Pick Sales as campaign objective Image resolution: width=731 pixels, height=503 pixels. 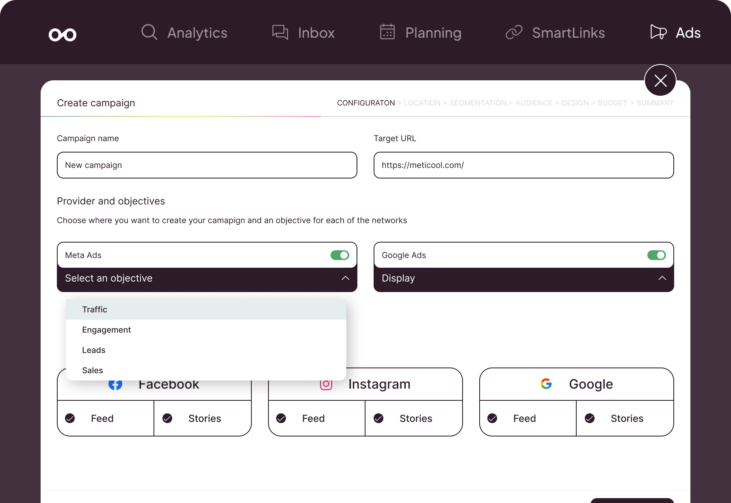click(93, 370)
